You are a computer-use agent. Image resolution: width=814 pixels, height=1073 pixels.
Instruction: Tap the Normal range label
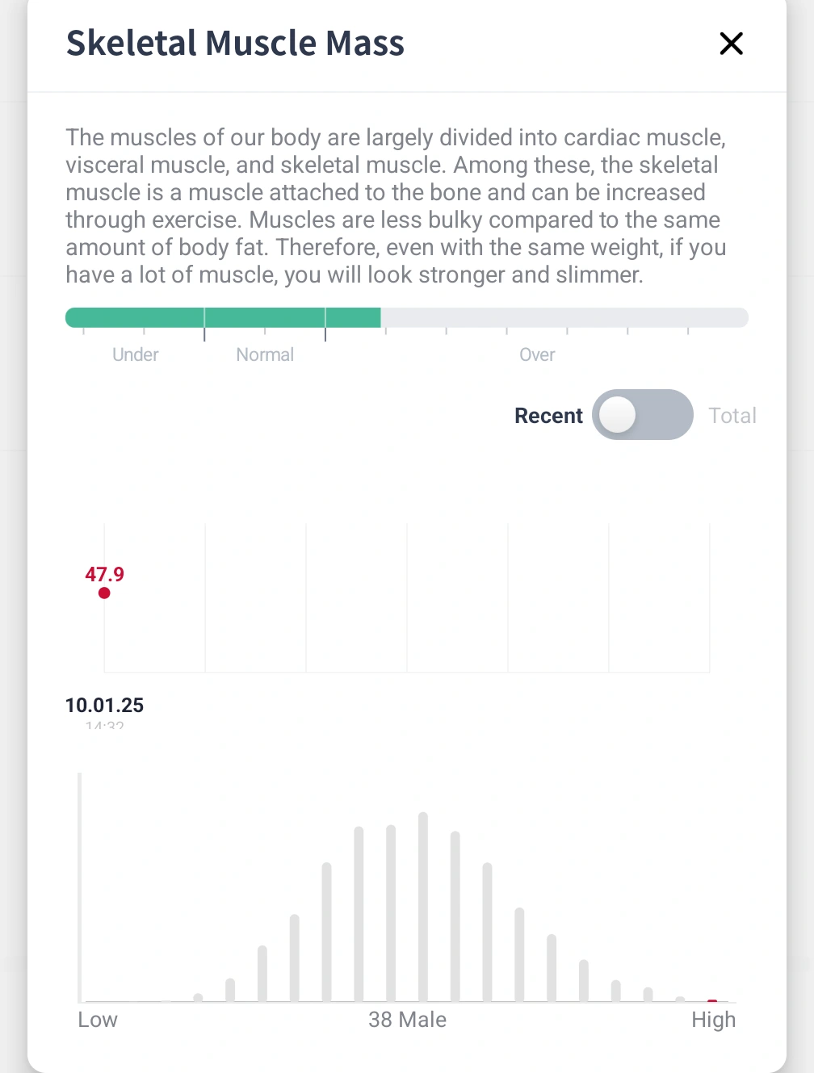265,354
